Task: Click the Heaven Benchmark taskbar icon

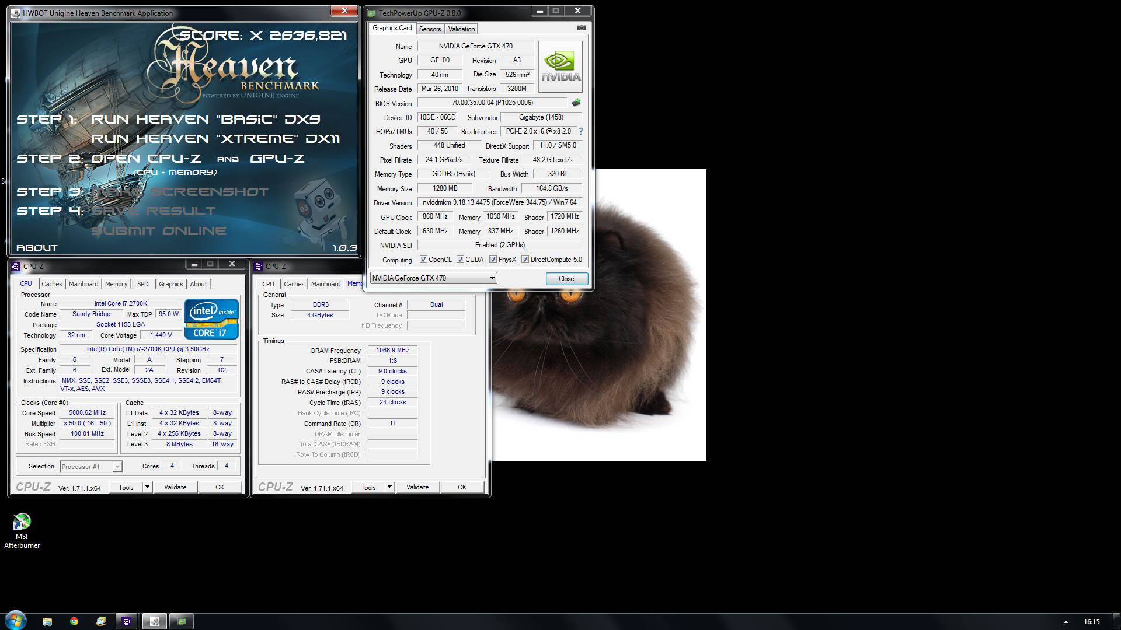Action: pos(155,621)
